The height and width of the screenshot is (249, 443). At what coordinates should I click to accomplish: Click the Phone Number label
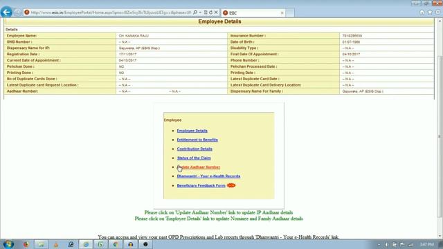coord(244,60)
